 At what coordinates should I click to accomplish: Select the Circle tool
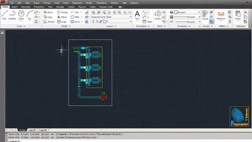tap(21, 15)
